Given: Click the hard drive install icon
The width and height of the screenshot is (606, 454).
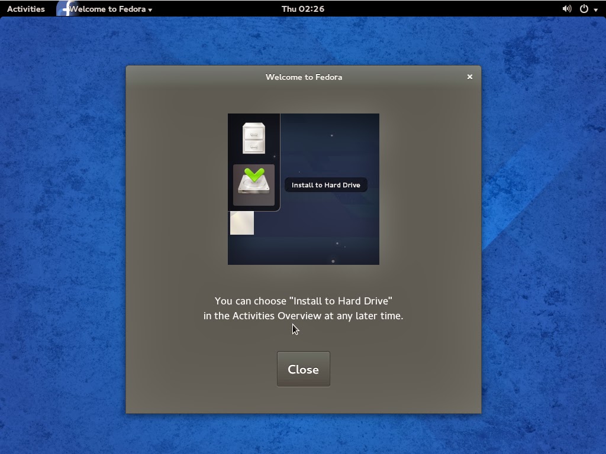Looking at the screenshot, I should coord(254,185).
